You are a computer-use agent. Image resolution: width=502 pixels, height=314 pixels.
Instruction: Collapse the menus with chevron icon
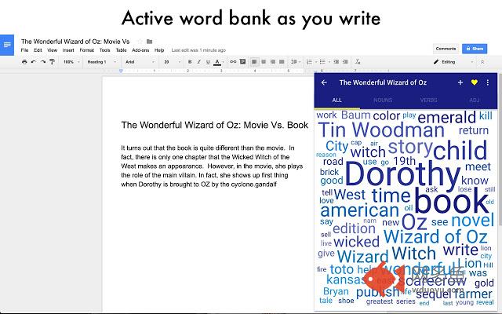click(x=482, y=62)
